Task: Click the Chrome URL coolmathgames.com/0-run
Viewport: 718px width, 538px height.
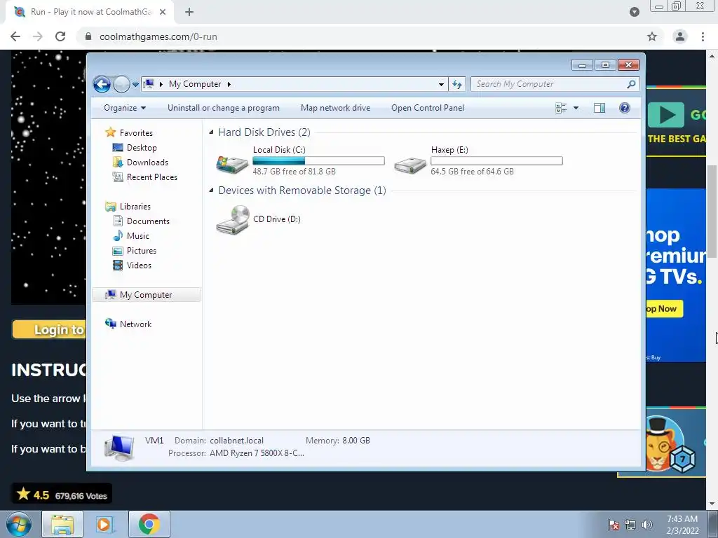Action: pos(158,36)
